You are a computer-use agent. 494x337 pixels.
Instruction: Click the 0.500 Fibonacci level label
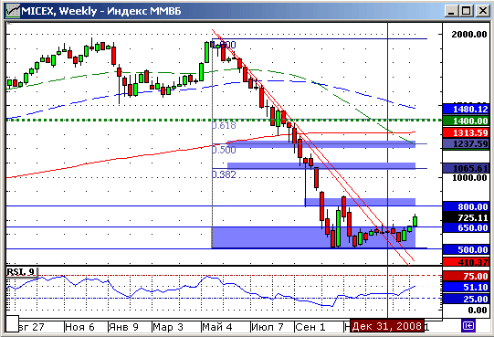pyautogui.click(x=224, y=150)
